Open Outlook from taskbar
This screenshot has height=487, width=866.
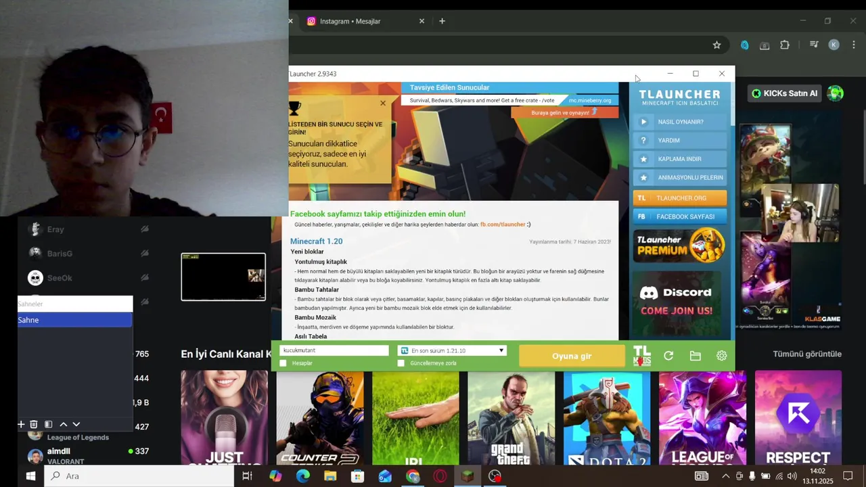(x=385, y=476)
